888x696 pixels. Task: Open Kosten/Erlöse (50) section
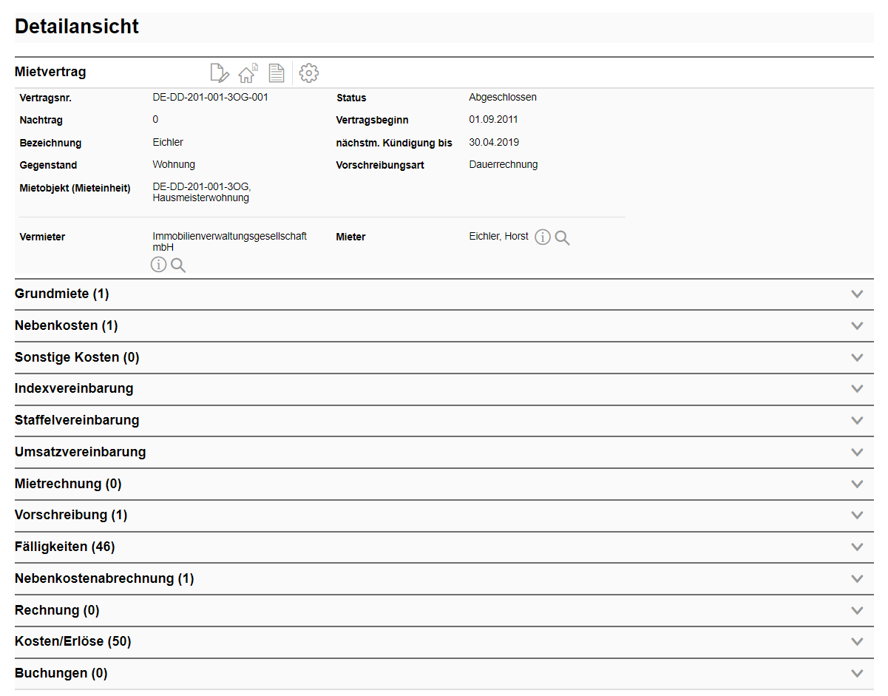click(x=857, y=642)
